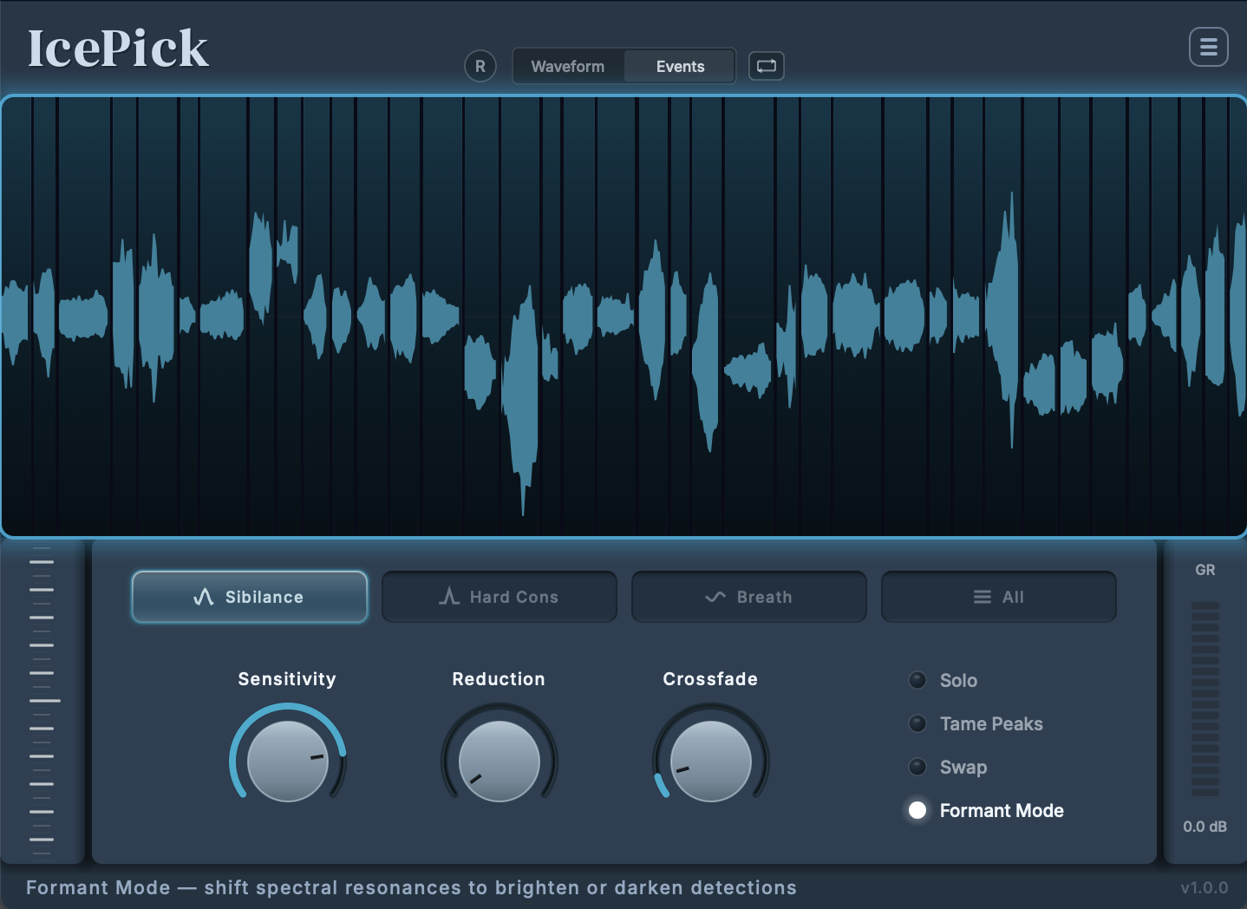Click the waveform display

tap(623, 316)
